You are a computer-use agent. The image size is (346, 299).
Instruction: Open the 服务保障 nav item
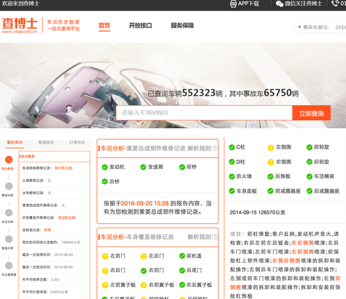tap(182, 25)
